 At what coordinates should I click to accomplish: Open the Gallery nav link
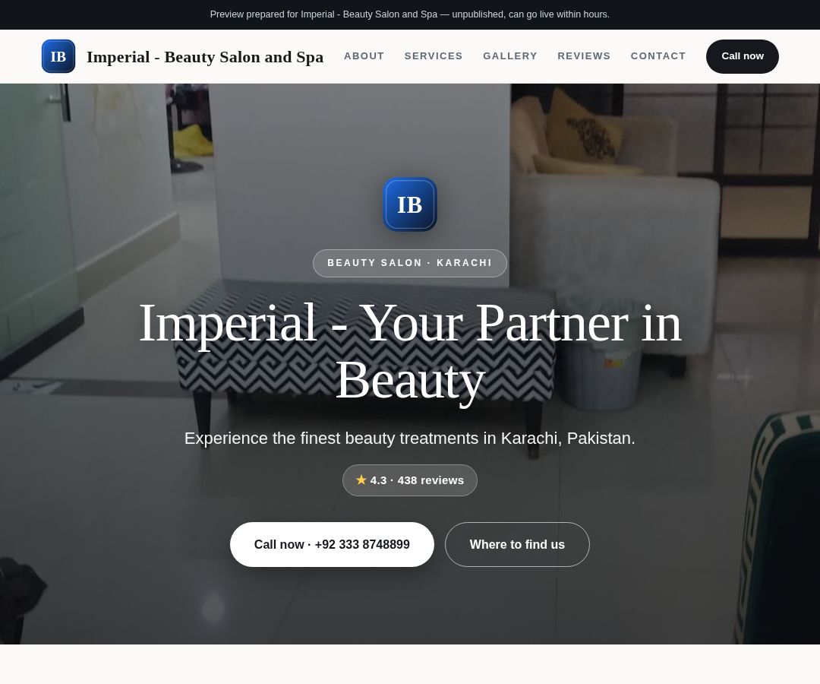510,56
